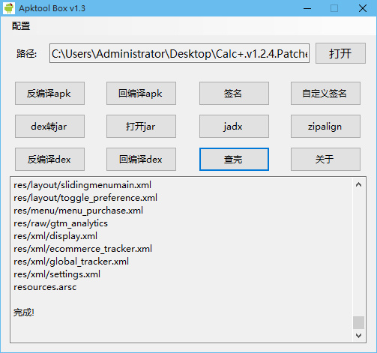The image size is (377, 353).
Task: Select res/layout/slidingmenumain.xml line
Action: (x=82, y=185)
